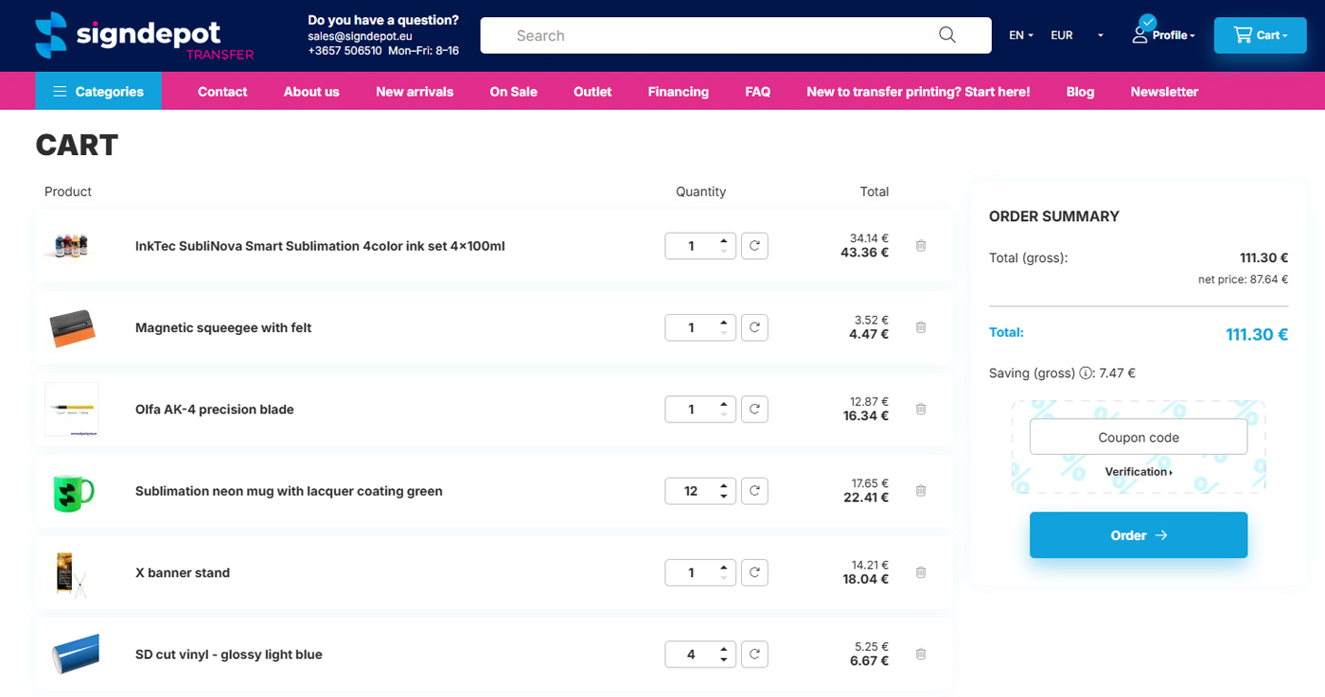1325x697 pixels.
Task: Go to the Outlet page
Action: (592, 92)
